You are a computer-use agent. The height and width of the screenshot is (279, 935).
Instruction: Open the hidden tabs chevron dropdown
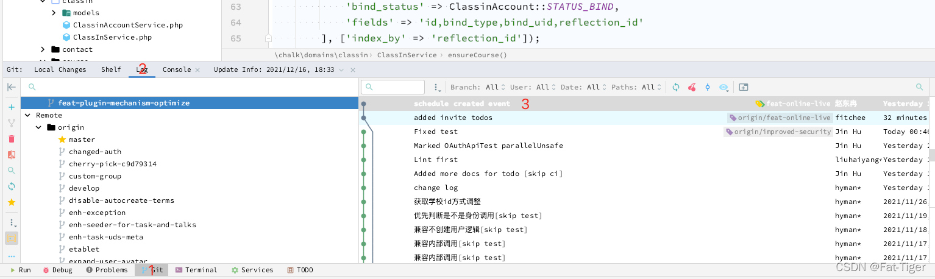[341, 70]
